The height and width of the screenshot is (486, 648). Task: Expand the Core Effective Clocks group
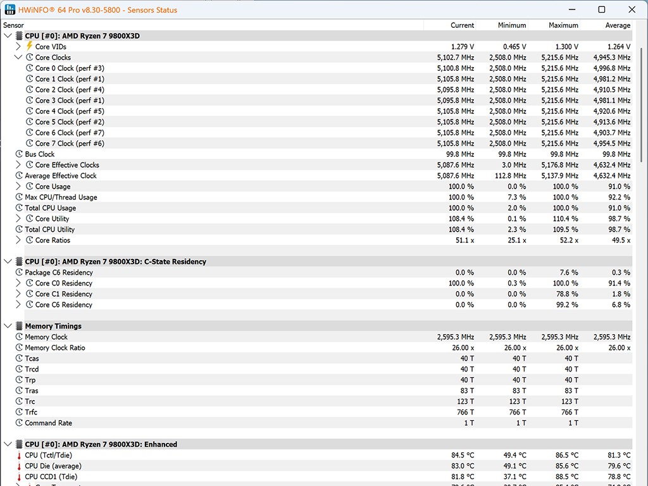click(x=18, y=165)
